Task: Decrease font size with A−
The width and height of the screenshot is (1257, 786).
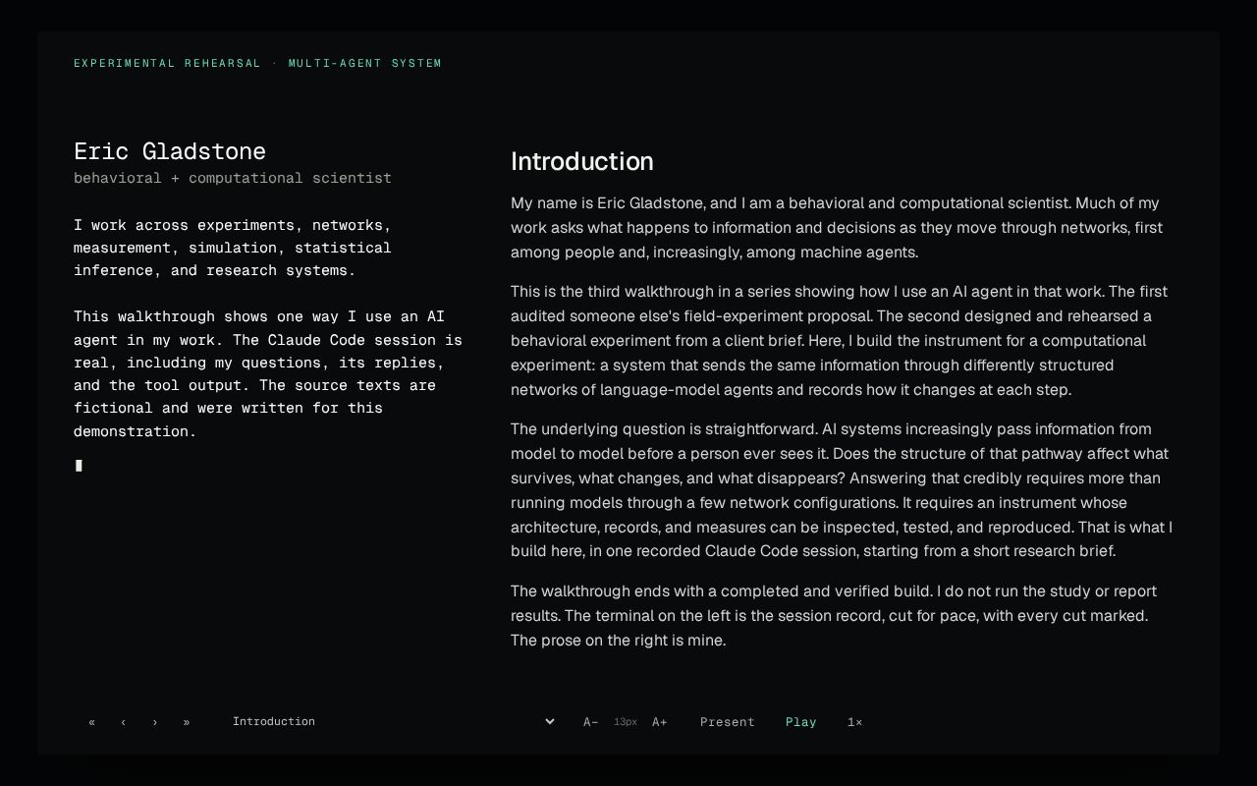Action: (590, 722)
